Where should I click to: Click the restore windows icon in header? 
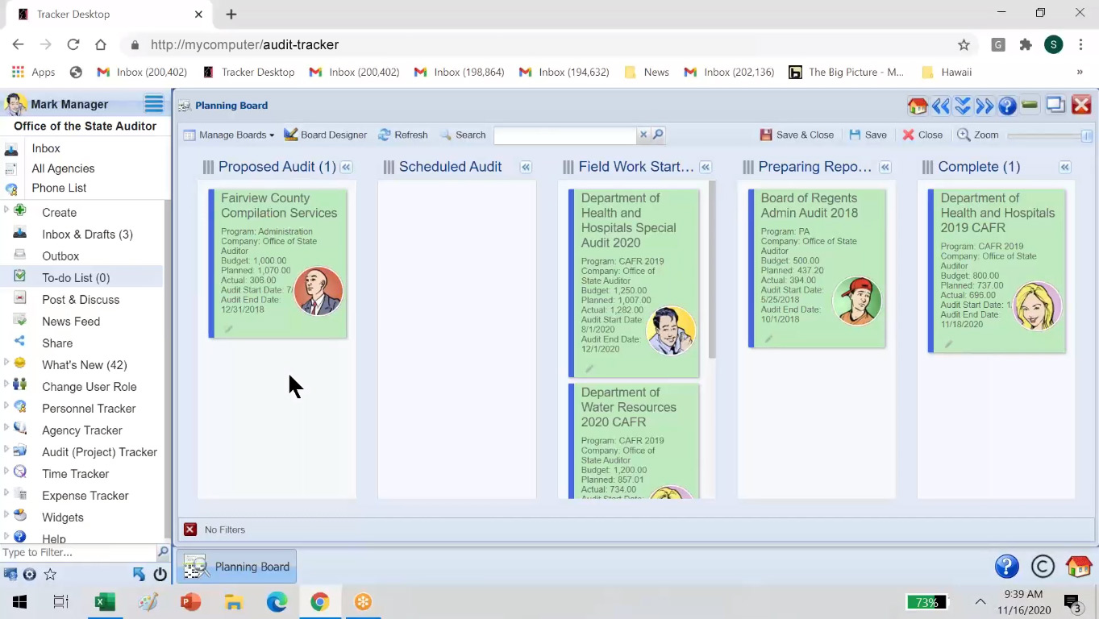coord(1055,105)
